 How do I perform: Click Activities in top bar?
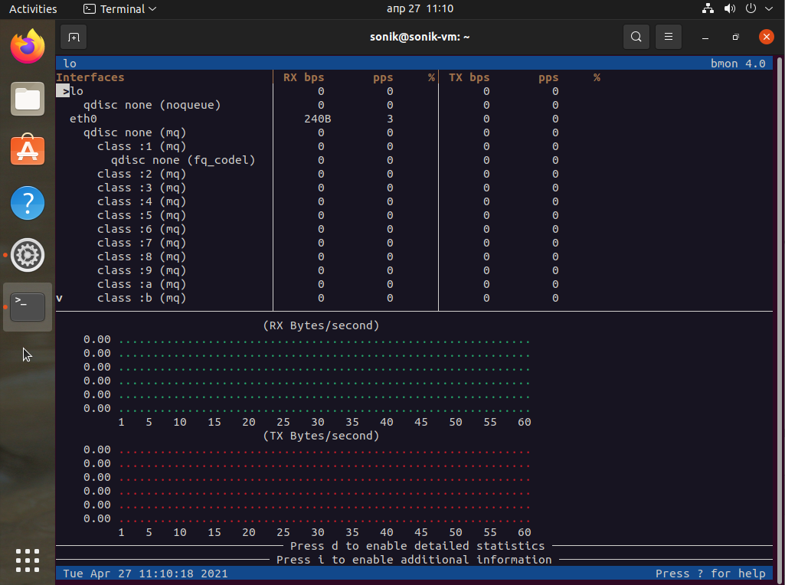[x=33, y=9]
